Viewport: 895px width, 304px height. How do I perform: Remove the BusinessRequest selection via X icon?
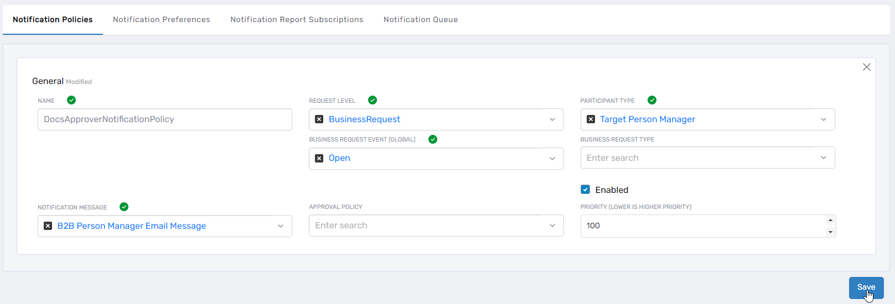pos(319,119)
